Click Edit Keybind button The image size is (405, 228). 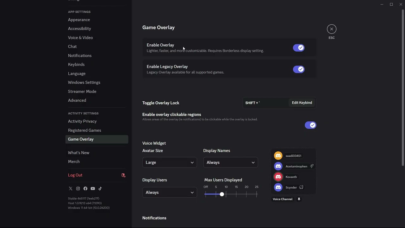click(x=302, y=103)
